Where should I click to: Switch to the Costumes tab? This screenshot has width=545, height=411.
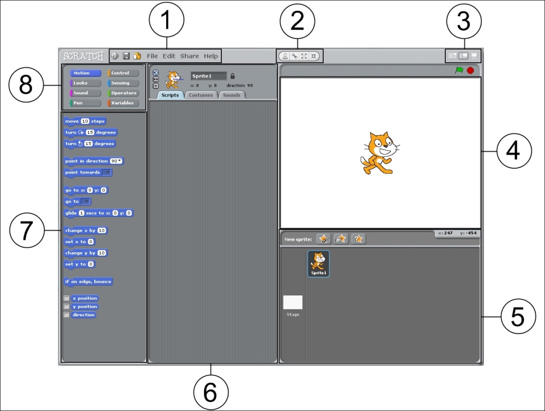point(201,95)
